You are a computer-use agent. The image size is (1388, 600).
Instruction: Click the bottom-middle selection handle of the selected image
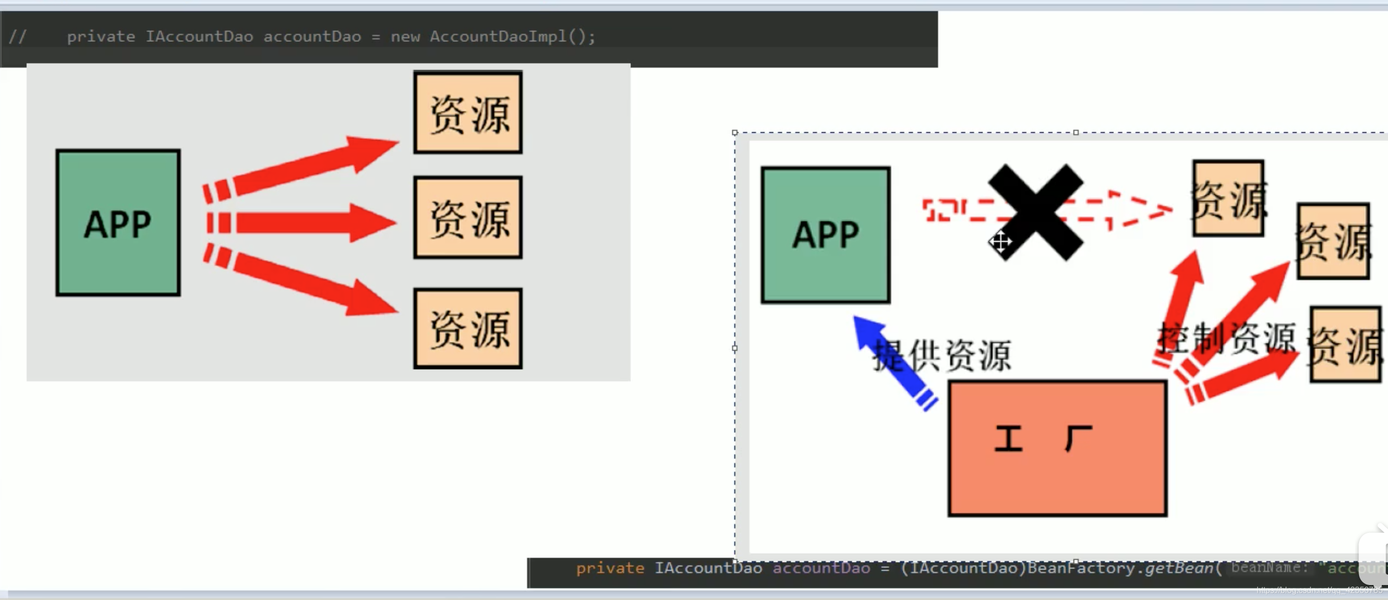coord(1076,561)
